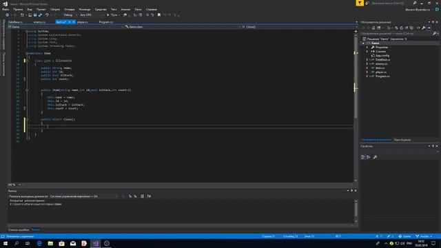Click the Windows Start button
Image resolution: width=441 pixels, height=248 pixels.
6,243
